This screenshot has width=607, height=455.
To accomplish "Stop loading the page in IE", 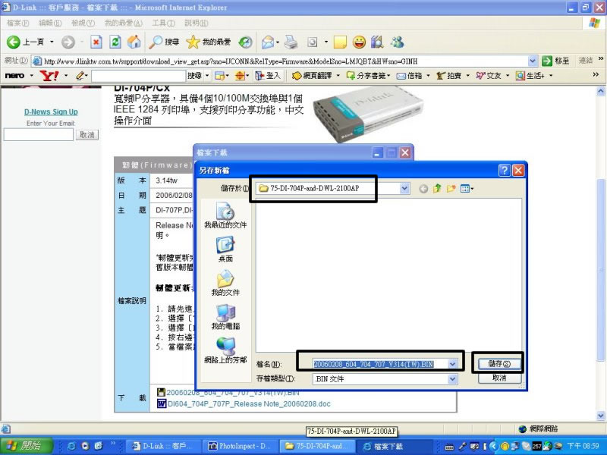I will [x=96, y=42].
